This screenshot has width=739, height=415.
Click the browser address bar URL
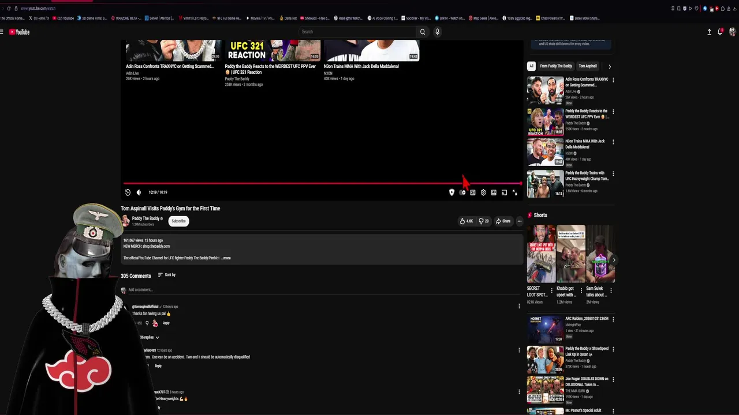click(x=38, y=8)
